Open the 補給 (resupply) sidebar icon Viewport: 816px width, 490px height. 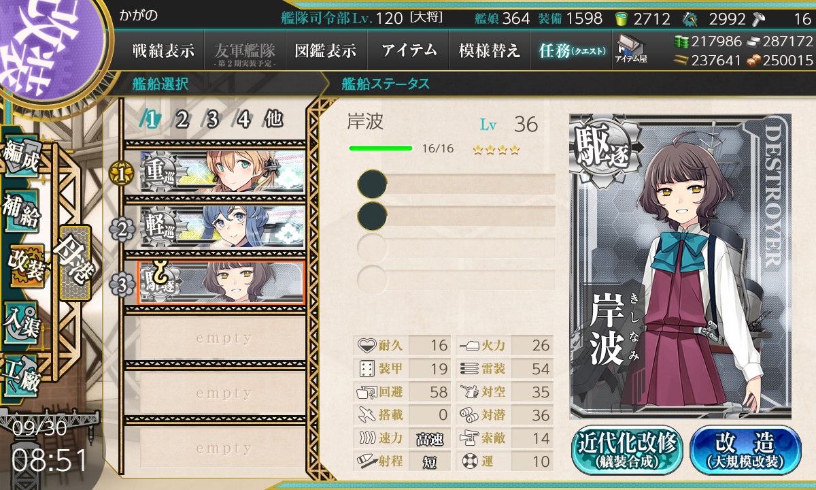pos(22,212)
